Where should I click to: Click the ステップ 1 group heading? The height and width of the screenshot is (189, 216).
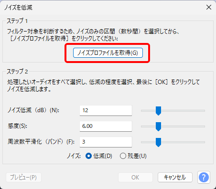[17, 21]
